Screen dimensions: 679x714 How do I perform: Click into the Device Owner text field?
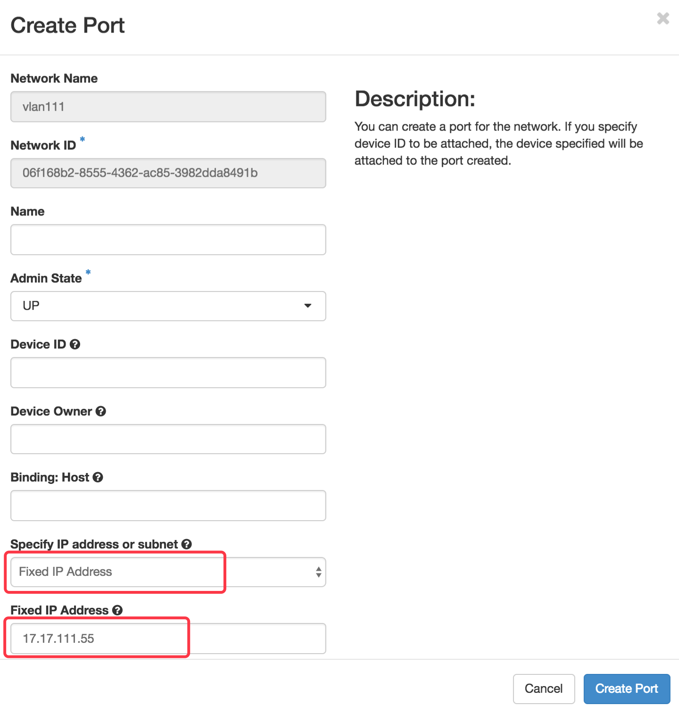168,439
